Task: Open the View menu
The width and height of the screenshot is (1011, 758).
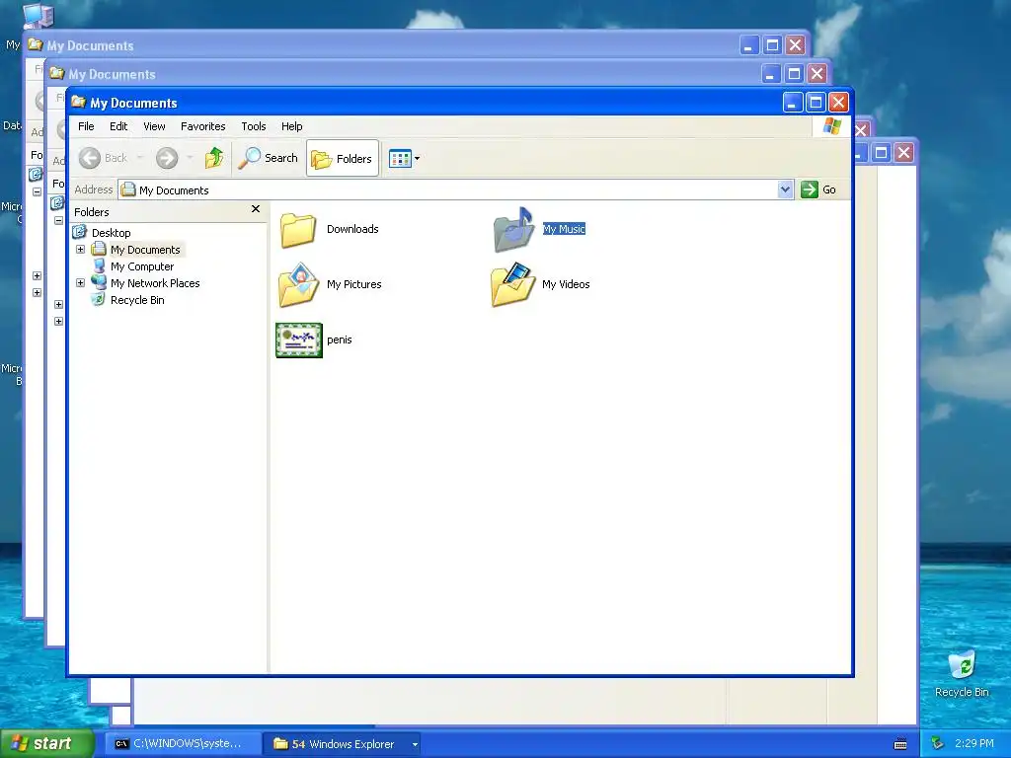Action: [154, 126]
